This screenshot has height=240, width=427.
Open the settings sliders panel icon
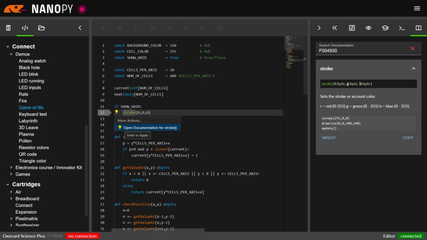coord(352,28)
